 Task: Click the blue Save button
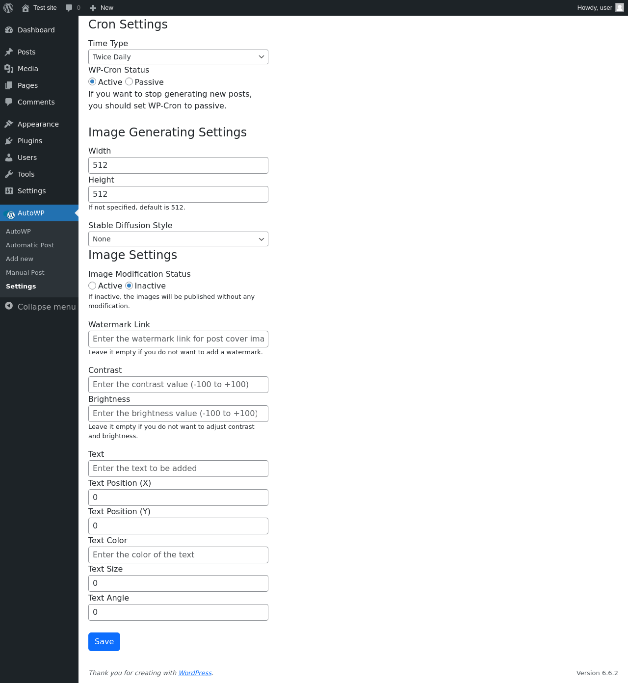(104, 642)
